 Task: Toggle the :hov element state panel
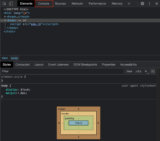pyautogui.click(x=129, y=71)
